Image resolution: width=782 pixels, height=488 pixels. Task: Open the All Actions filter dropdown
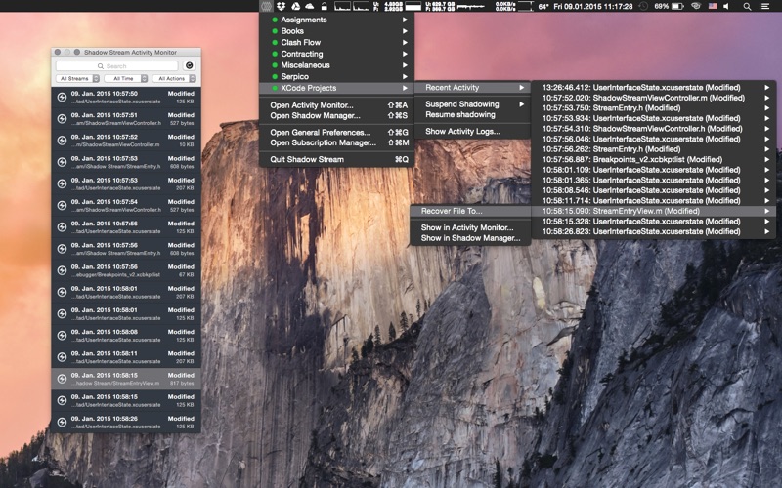point(174,79)
